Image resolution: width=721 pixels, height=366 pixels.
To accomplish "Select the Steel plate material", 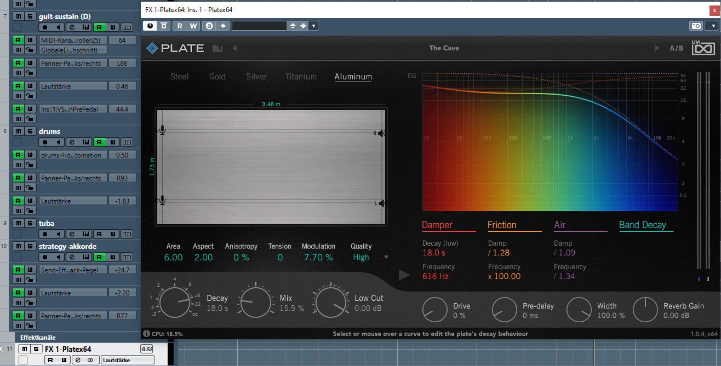I will click(x=179, y=77).
